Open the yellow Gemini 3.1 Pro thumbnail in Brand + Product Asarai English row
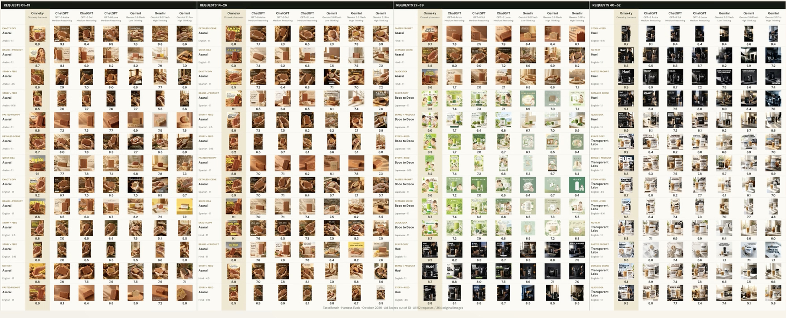786x318 pixels. [x=184, y=207]
